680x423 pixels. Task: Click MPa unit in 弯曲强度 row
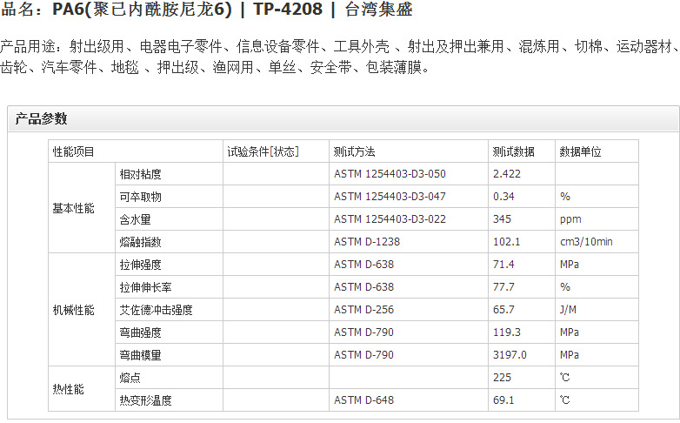pos(570,332)
